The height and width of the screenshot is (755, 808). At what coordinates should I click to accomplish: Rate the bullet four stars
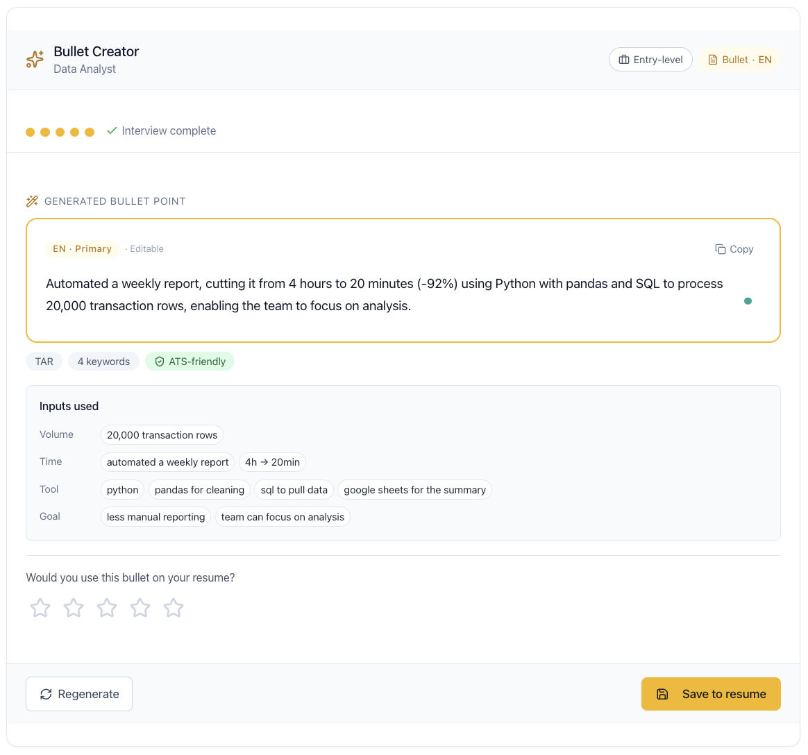tap(140, 608)
